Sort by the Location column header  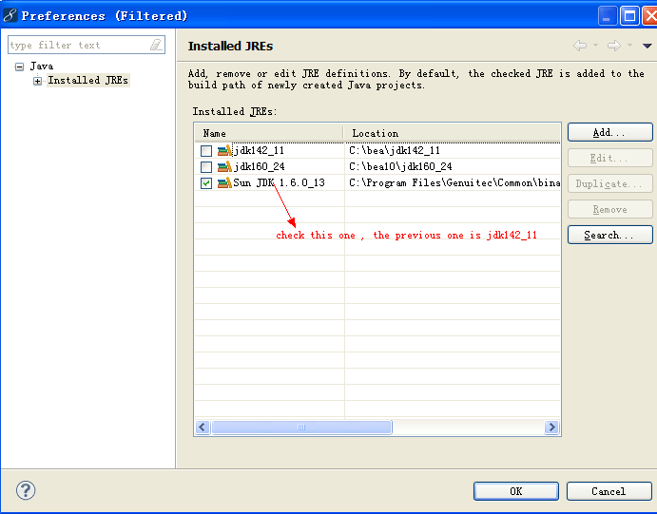[452, 133]
